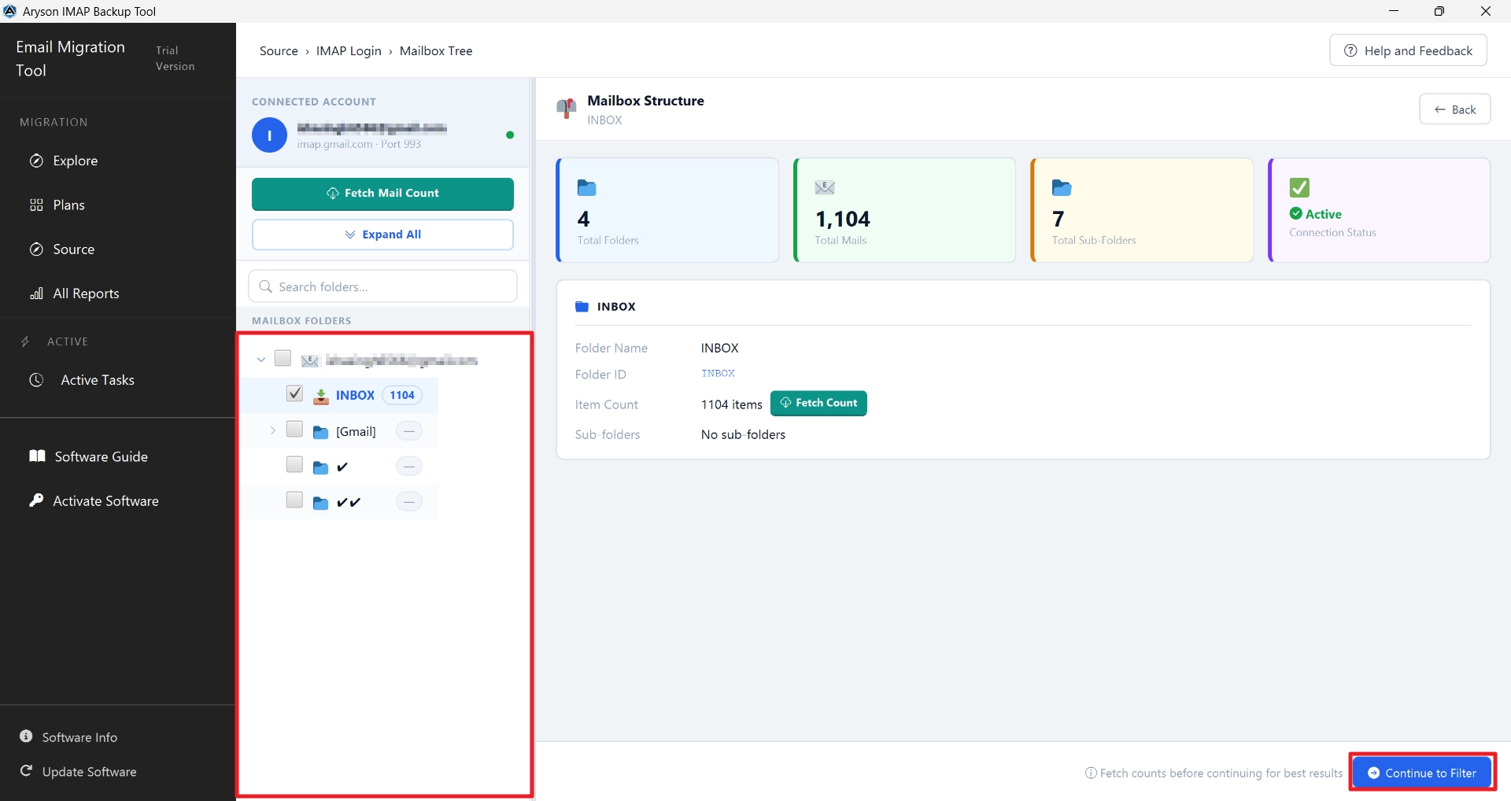Click the account envelope icon in folder tree
Viewport: 1511px width, 801px height.
coord(310,360)
